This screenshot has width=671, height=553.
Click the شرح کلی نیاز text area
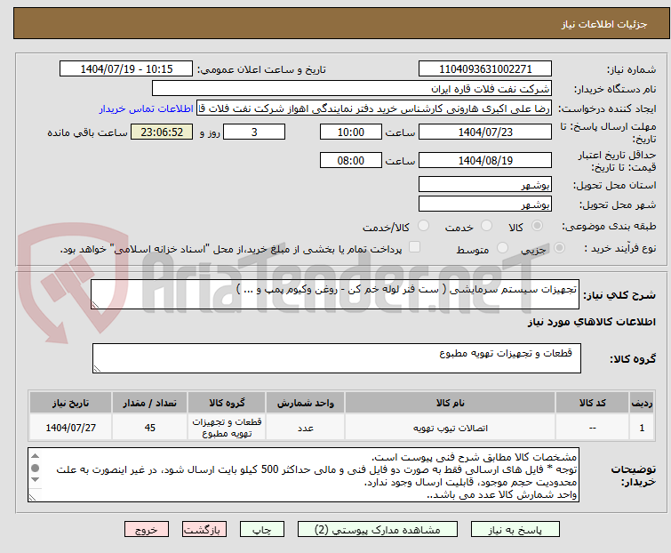(335, 294)
